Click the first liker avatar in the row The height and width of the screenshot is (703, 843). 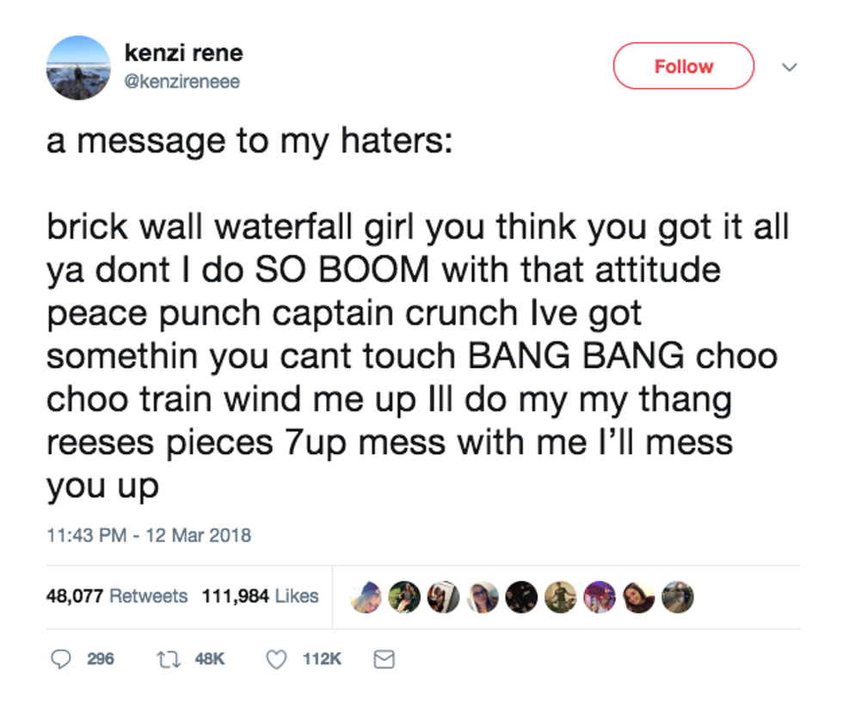(365, 596)
